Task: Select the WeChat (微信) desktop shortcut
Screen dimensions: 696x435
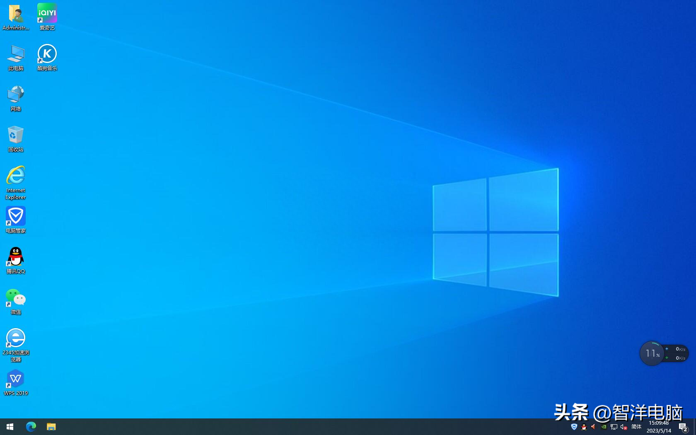Action: click(x=16, y=301)
